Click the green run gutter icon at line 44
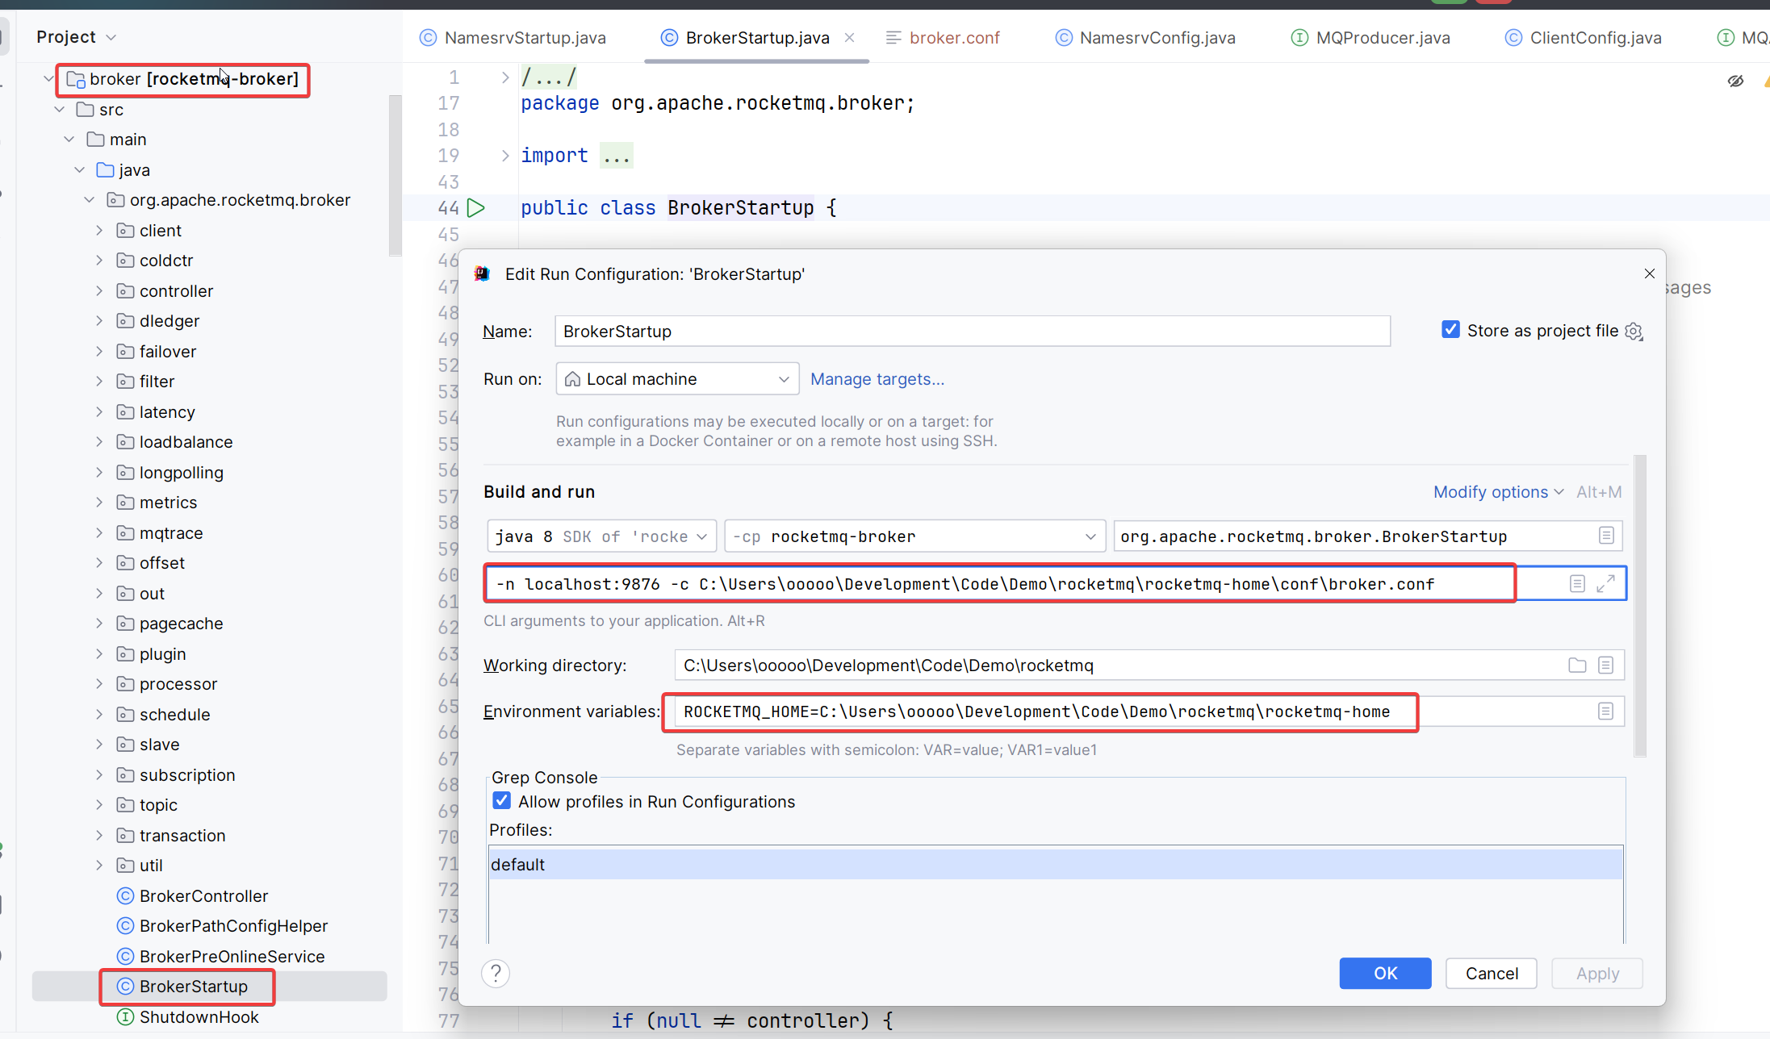1770x1039 pixels. (x=476, y=208)
